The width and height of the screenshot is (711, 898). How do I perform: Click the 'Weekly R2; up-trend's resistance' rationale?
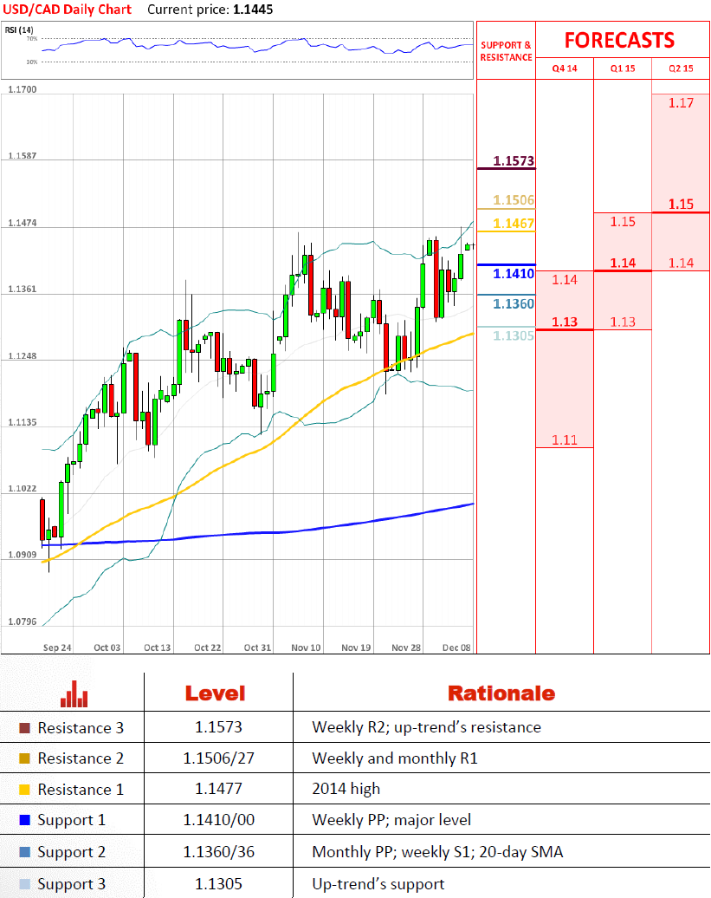[427, 727]
